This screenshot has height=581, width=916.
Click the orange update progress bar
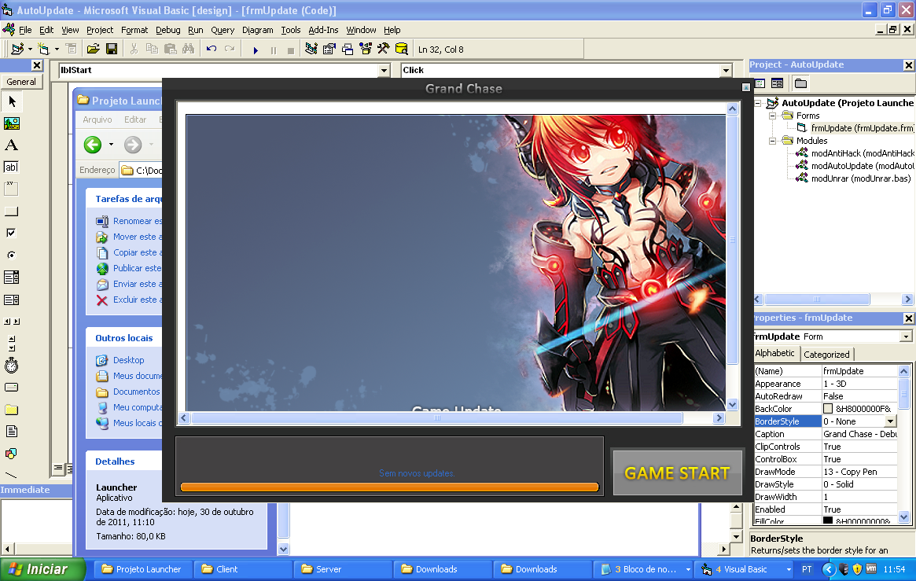pos(390,487)
